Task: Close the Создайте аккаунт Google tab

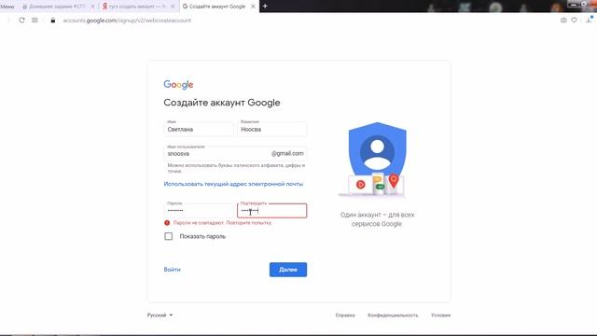Action: pos(253,7)
